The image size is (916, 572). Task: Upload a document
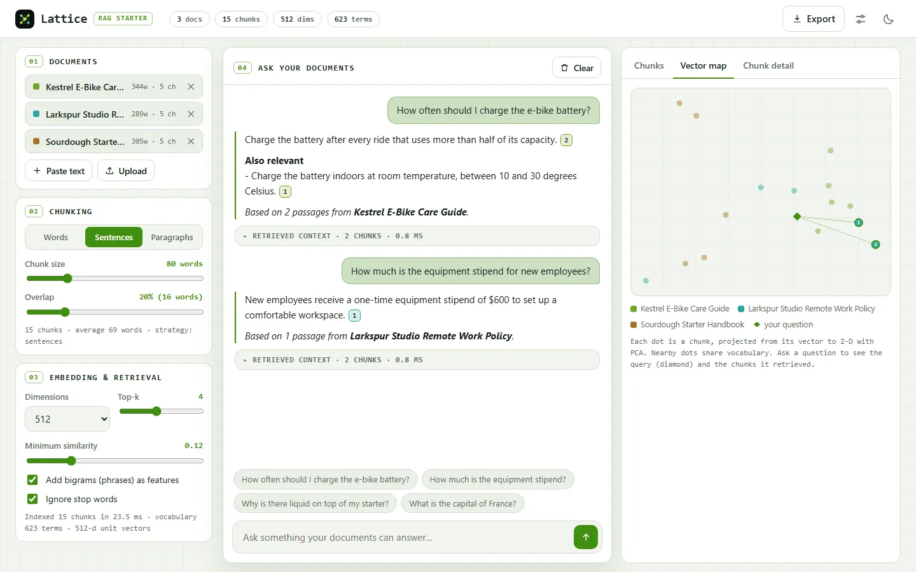coord(126,171)
